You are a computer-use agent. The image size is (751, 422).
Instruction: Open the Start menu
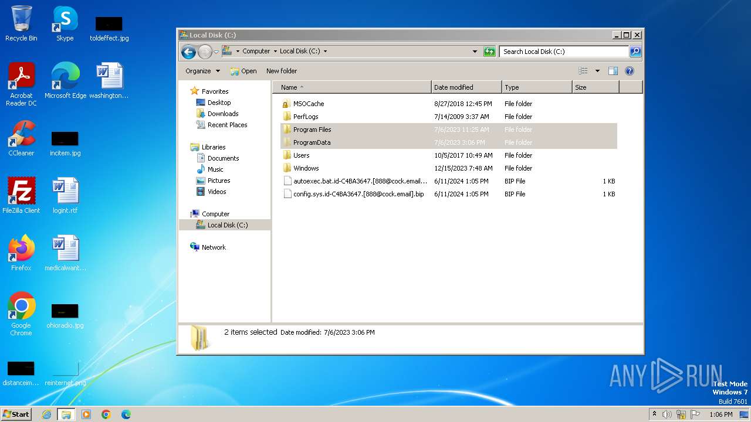pos(16,414)
